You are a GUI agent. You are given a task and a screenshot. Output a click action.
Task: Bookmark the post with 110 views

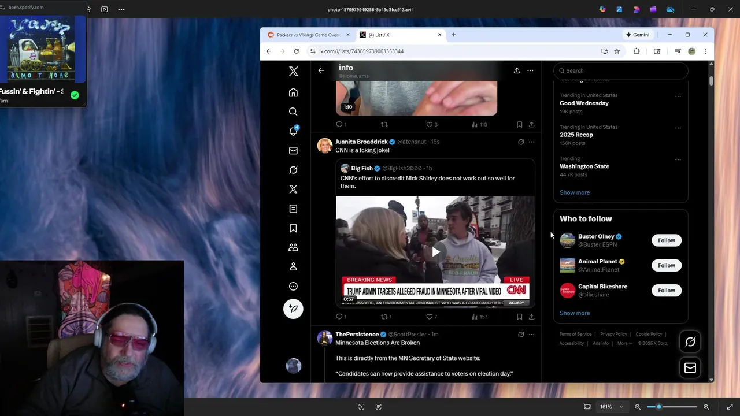click(x=519, y=124)
